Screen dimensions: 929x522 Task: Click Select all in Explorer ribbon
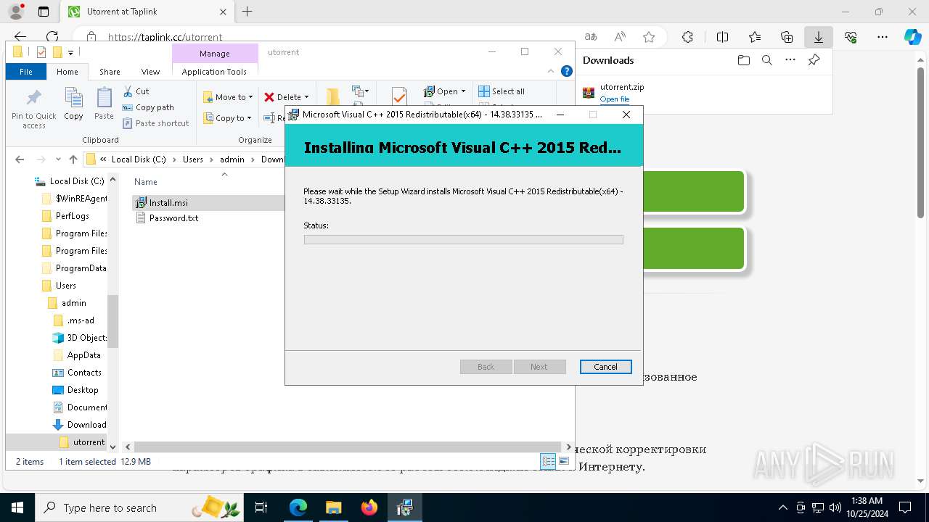(502, 91)
